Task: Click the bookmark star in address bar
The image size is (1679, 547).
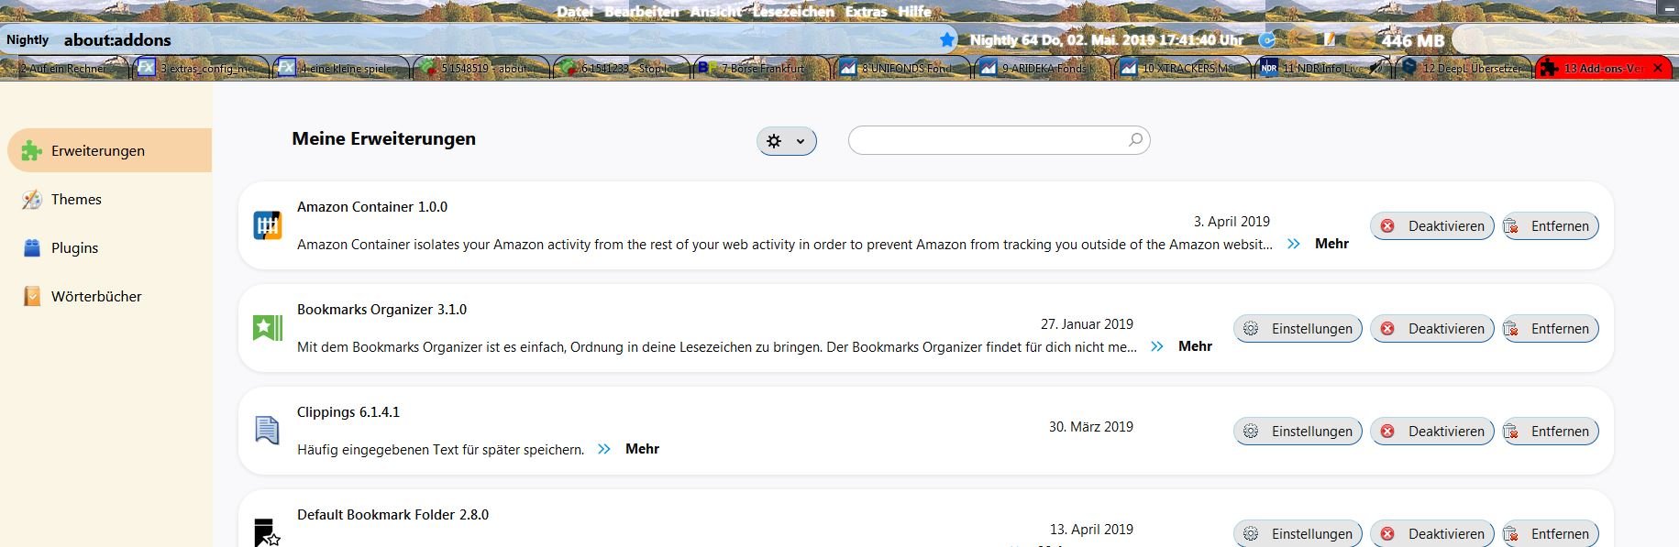Action: pos(947,39)
